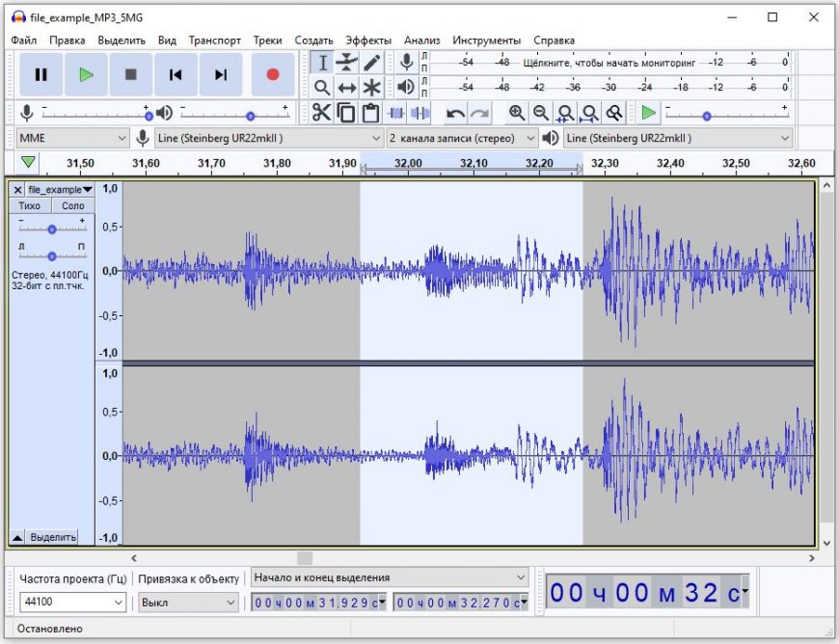Select the Envelope tool

pos(346,63)
